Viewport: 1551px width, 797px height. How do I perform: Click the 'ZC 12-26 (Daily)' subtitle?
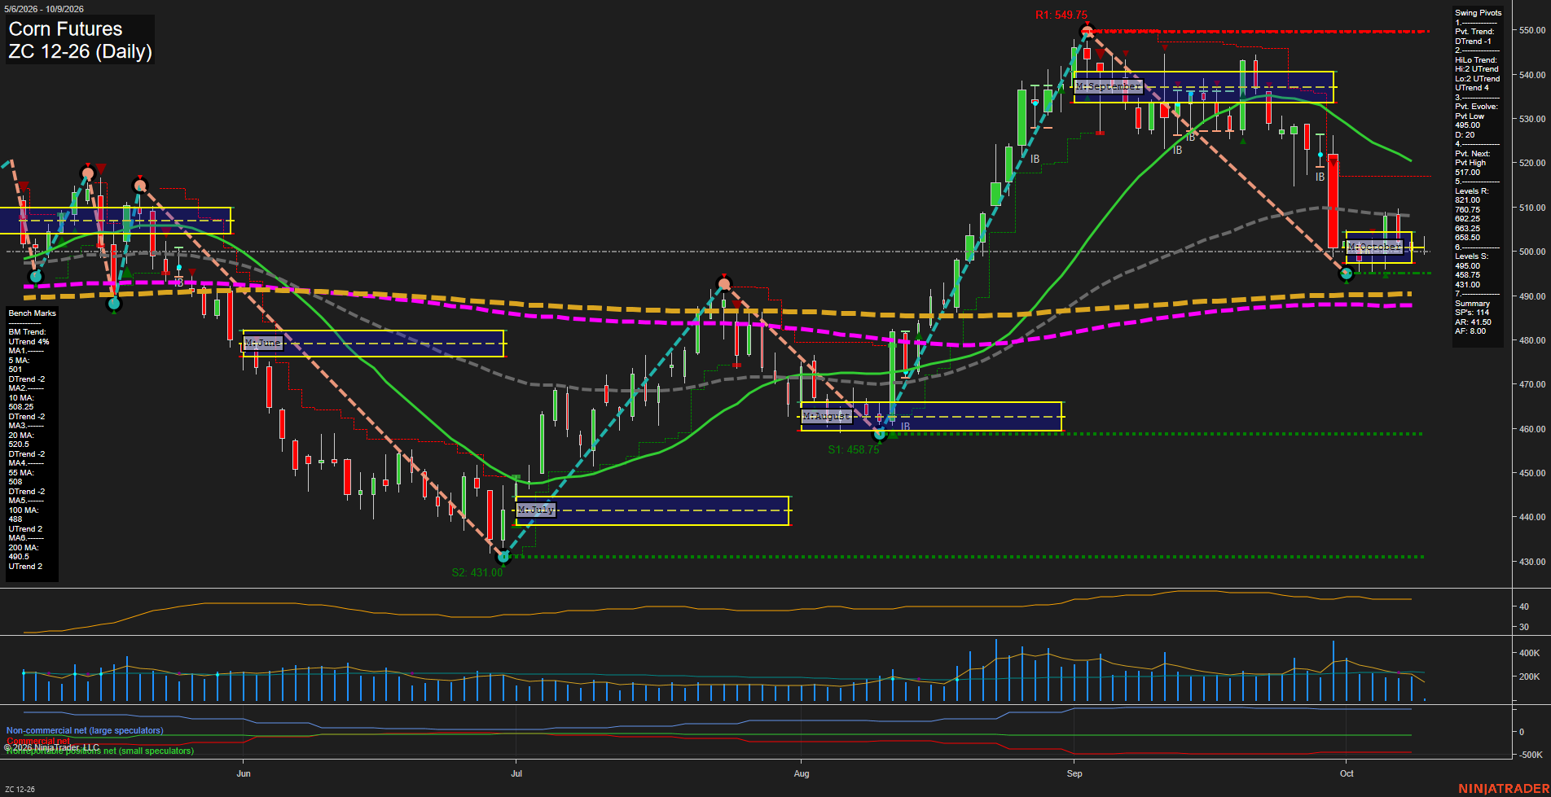(x=80, y=51)
